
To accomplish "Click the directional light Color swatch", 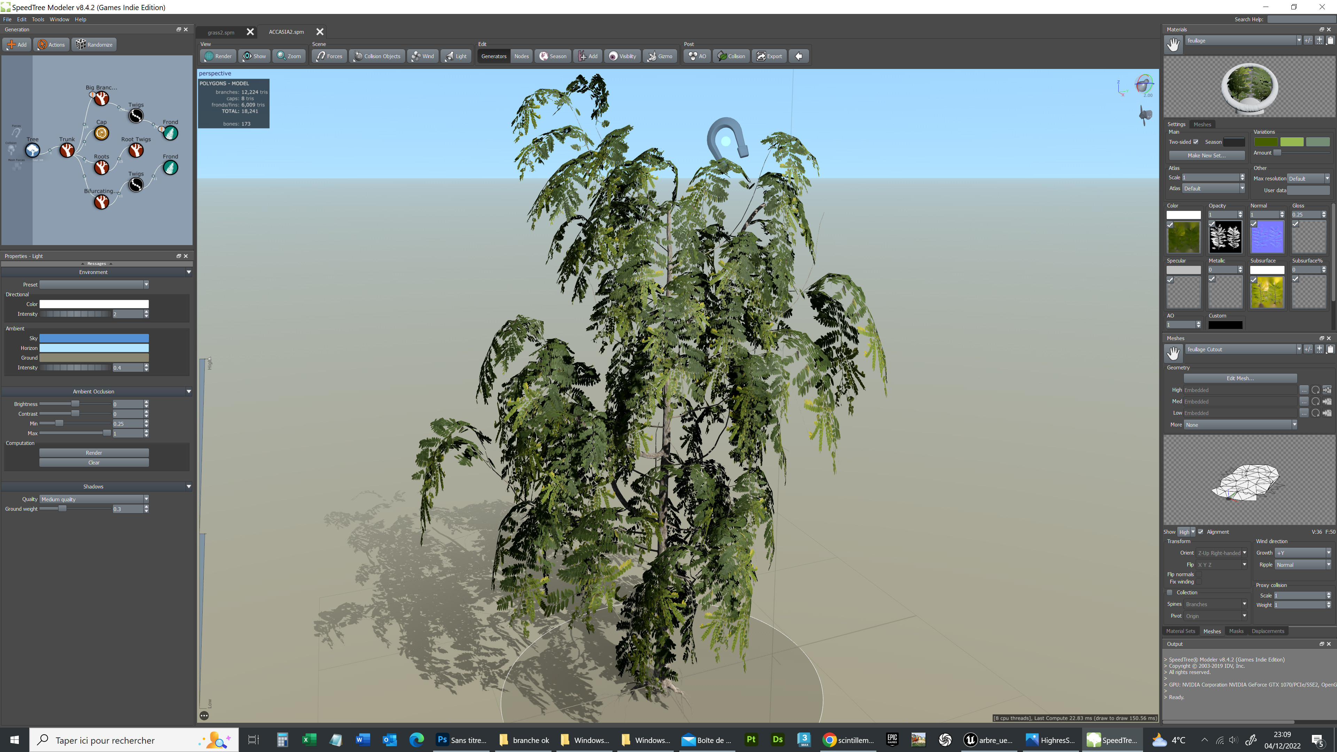I will coord(93,304).
